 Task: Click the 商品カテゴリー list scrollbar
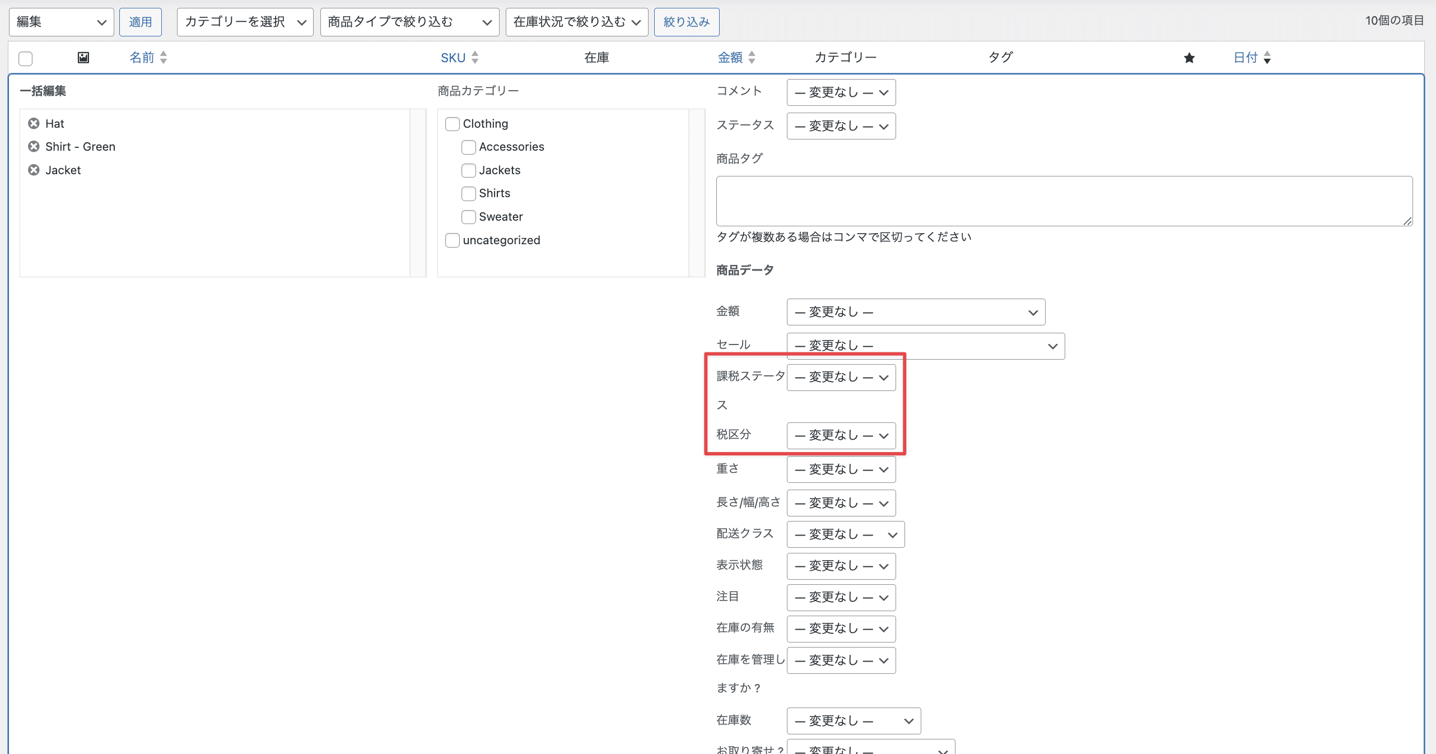point(697,193)
